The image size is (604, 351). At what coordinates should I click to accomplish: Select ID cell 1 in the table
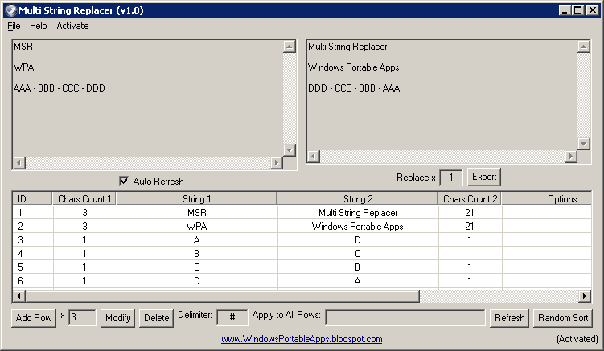[x=33, y=212]
